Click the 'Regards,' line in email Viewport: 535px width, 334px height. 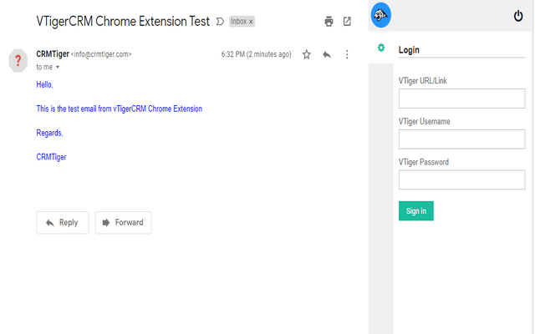tap(49, 133)
